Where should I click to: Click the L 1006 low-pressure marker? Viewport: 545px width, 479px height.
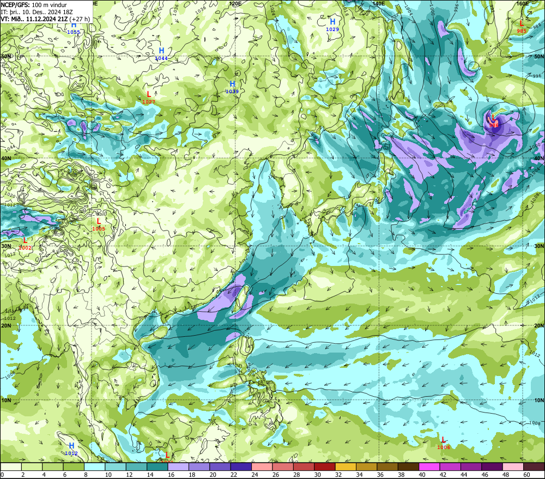pos(444,443)
